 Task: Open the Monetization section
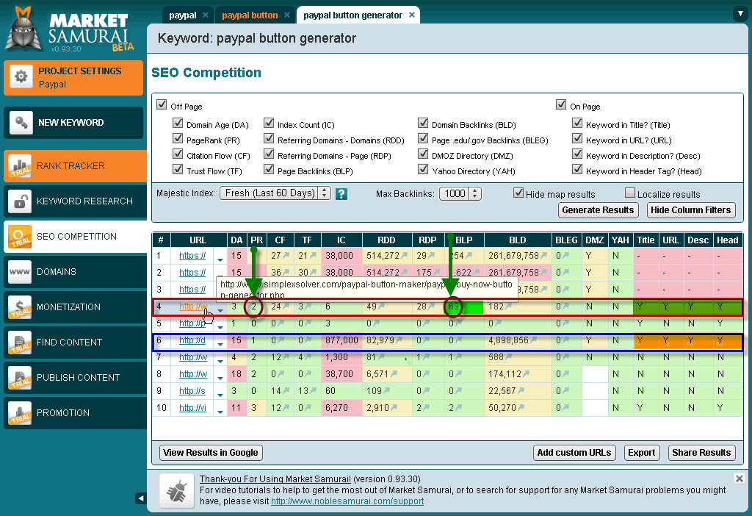point(75,307)
